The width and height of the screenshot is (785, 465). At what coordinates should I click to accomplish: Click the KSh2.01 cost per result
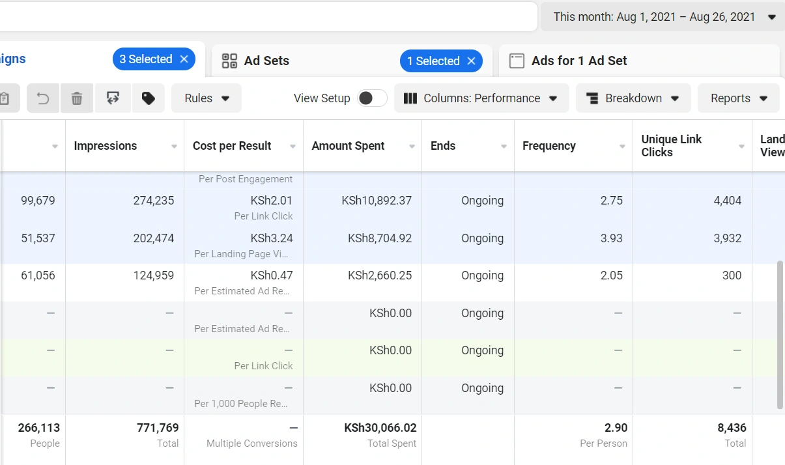[272, 201]
